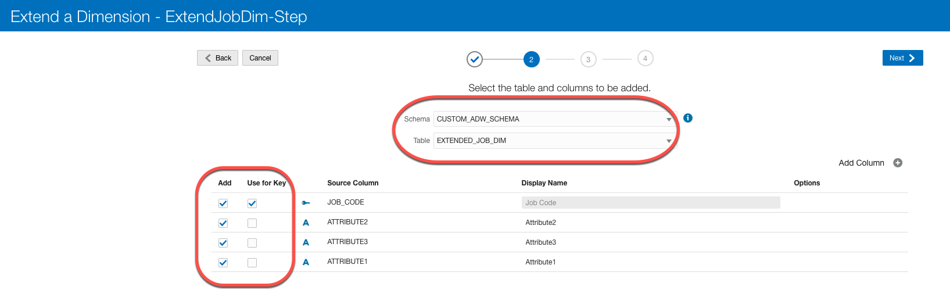The image size is (950, 297).
Task: Enable Use for Key on ATTRIBUTE2
Action: (x=252, y=223)
